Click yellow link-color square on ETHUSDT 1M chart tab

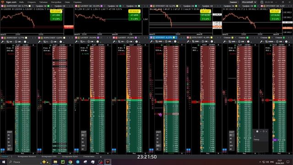click(x=177, y=6)
